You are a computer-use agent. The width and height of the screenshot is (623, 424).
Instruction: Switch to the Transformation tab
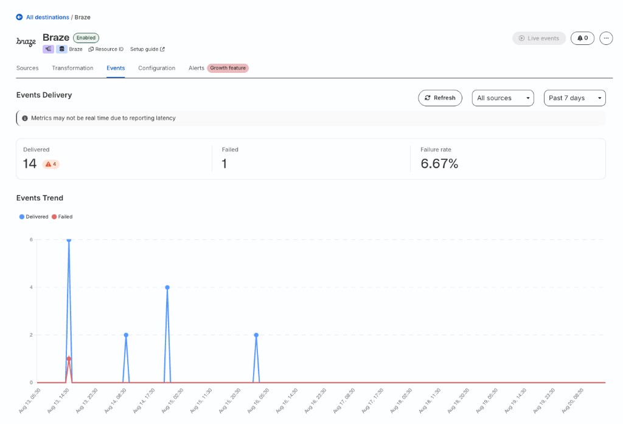(73, 68)
